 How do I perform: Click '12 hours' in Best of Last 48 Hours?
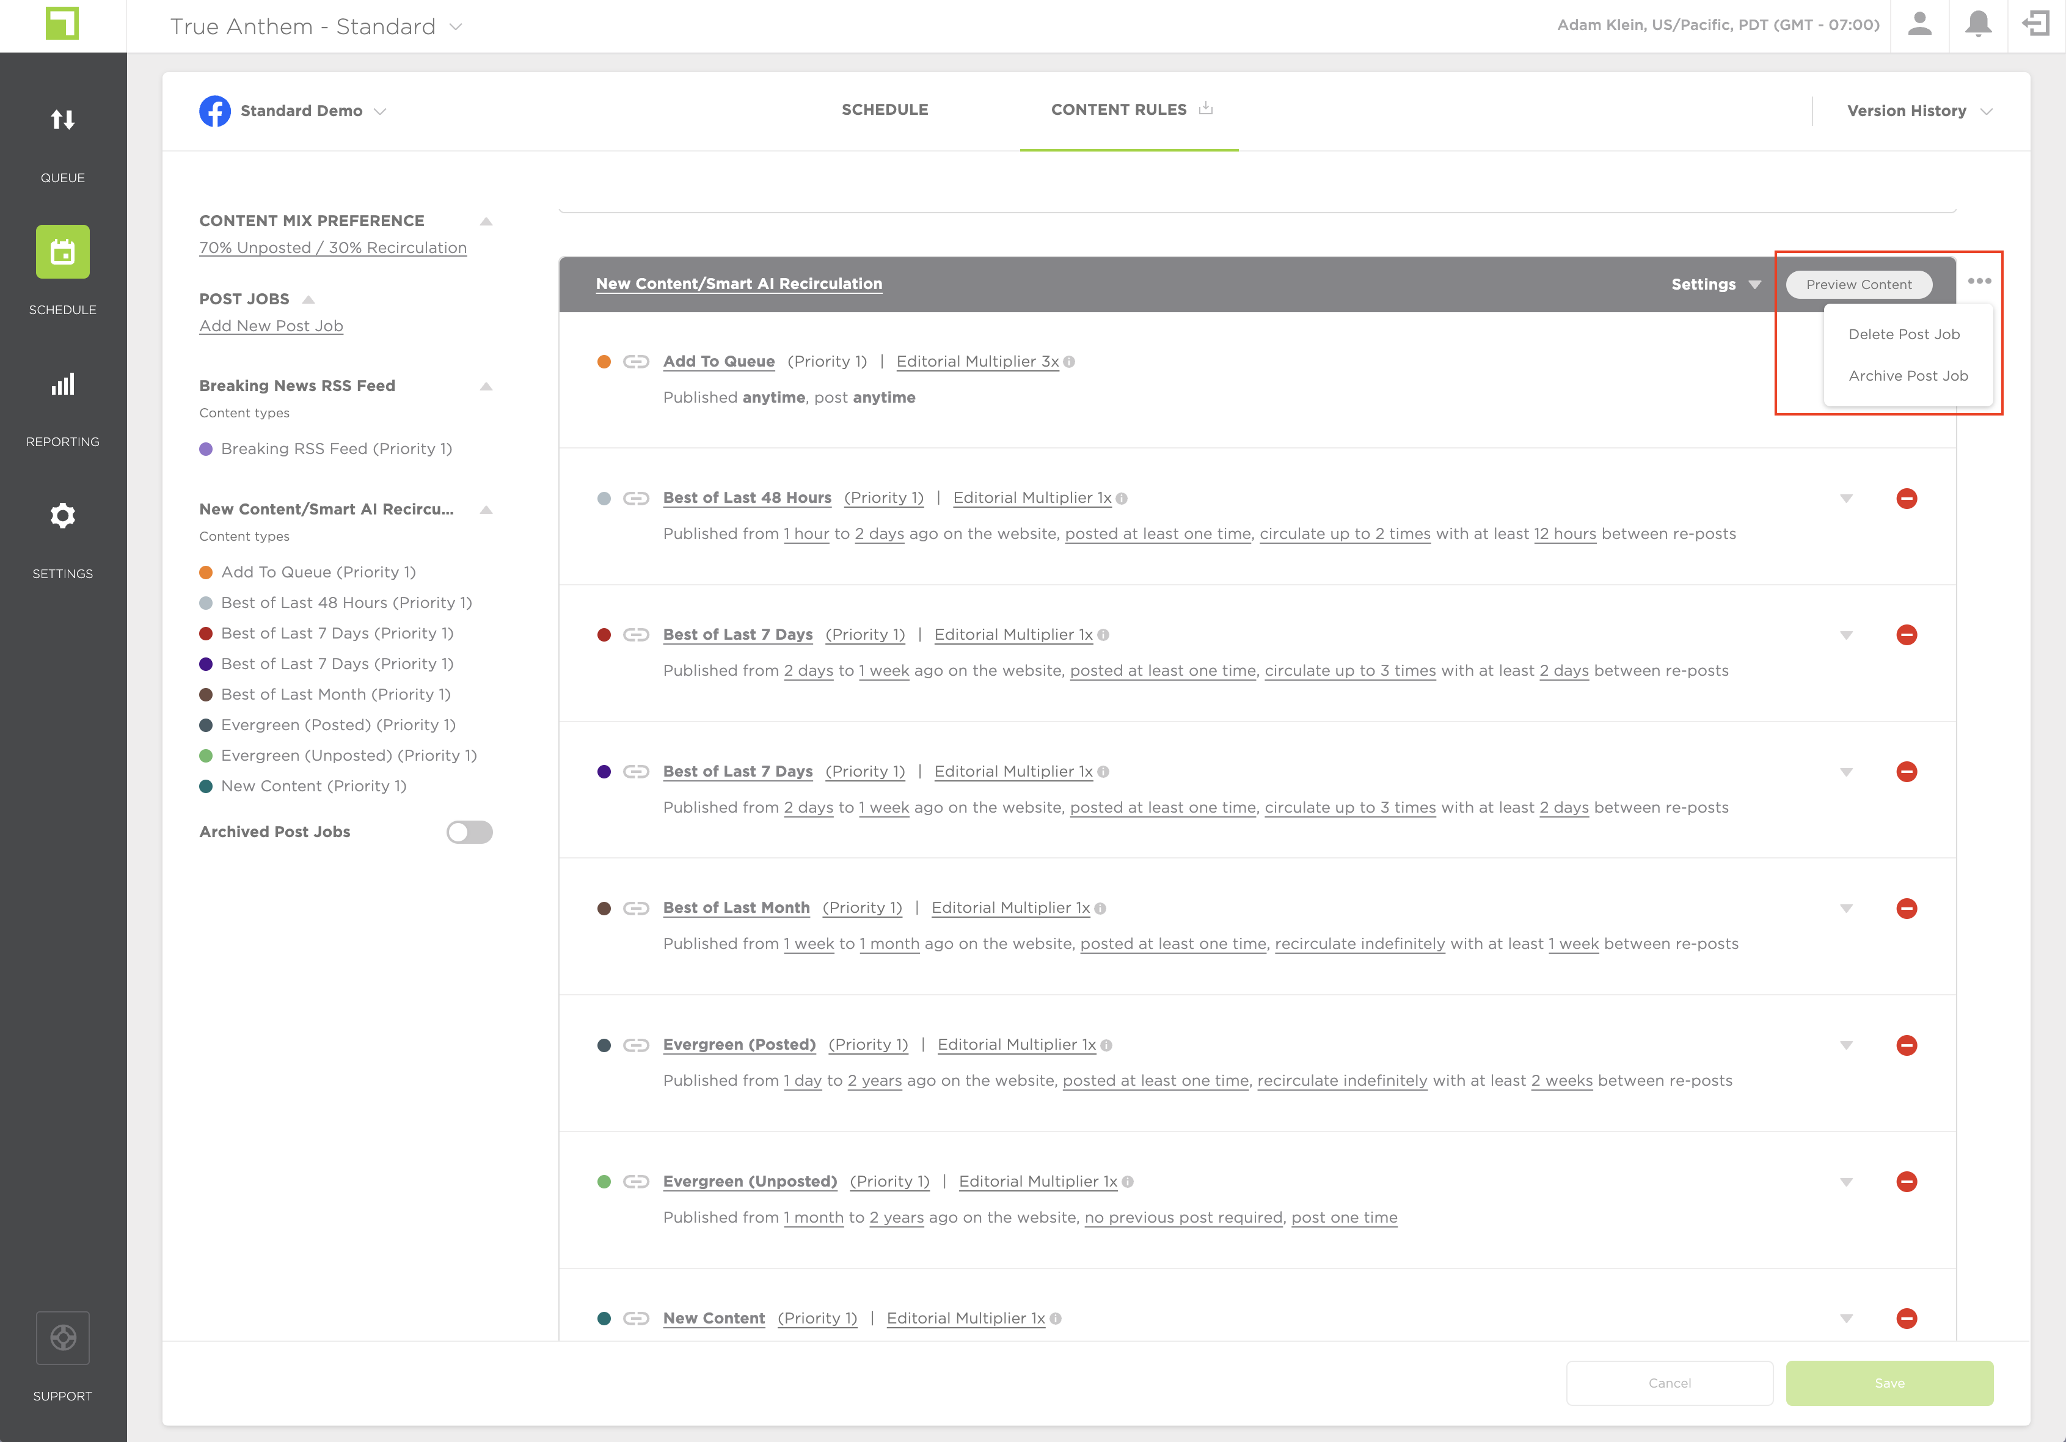1565,534
